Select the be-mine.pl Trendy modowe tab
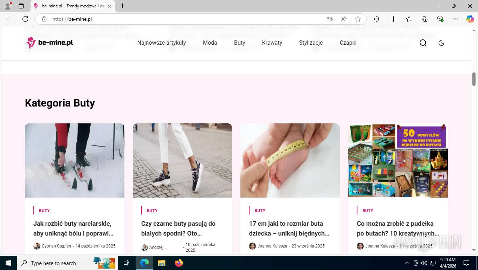This screenshot has width=478, height=270. (72, 6)
